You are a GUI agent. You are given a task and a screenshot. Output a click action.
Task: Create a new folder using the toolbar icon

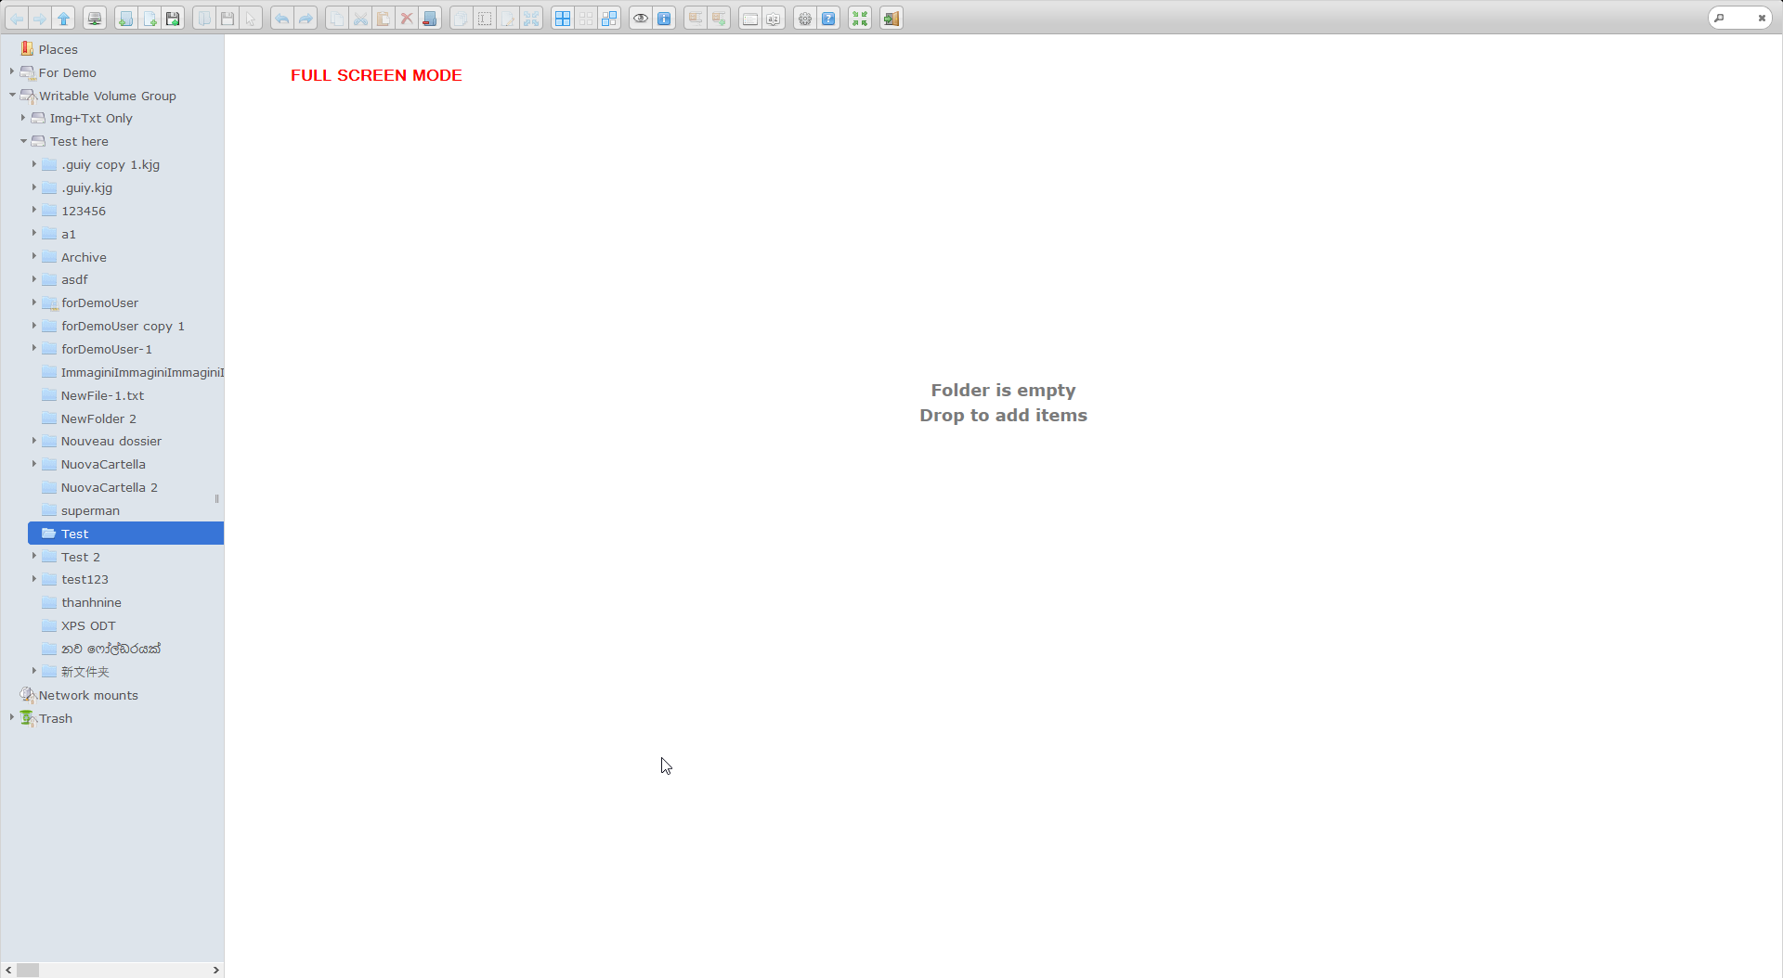125,18
